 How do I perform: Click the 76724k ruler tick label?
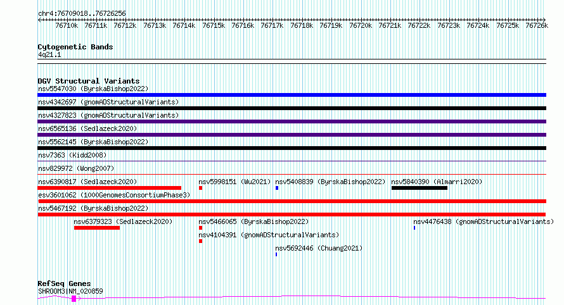[478, 25]
